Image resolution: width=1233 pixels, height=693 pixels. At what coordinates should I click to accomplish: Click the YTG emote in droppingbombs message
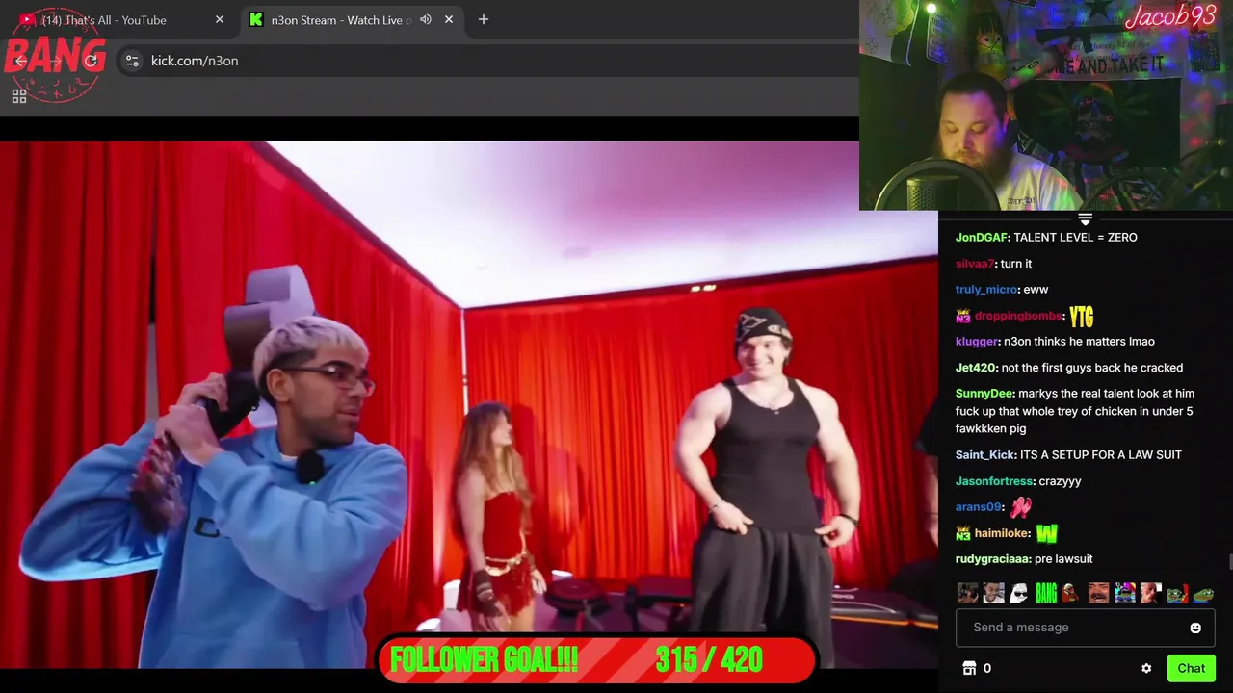click(1081, 316)
